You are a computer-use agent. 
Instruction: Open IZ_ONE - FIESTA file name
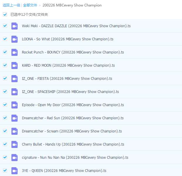67,79
